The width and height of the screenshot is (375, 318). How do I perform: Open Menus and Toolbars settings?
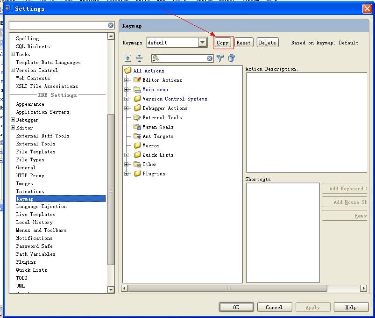41,230
